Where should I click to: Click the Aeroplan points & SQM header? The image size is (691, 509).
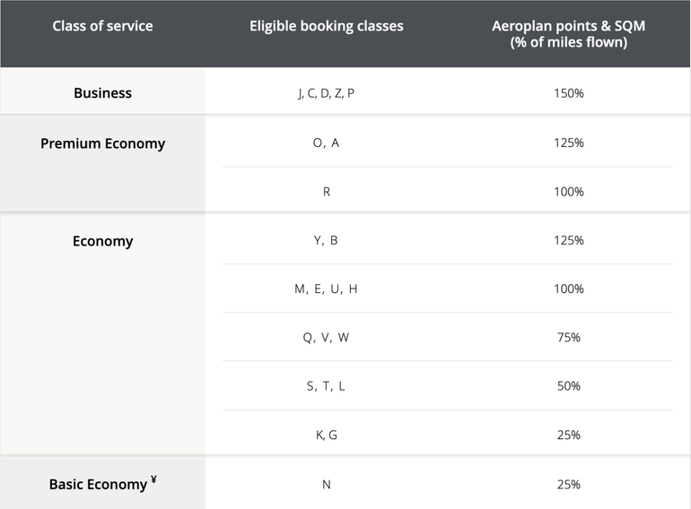568,33
